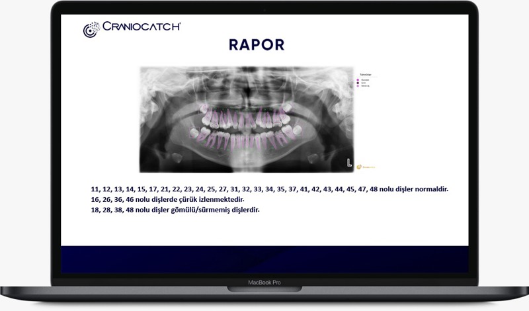Click the CranioCatch circular logo icon
Image resolution: width=529 pixels, height=311 pixels.
(91, 29)
